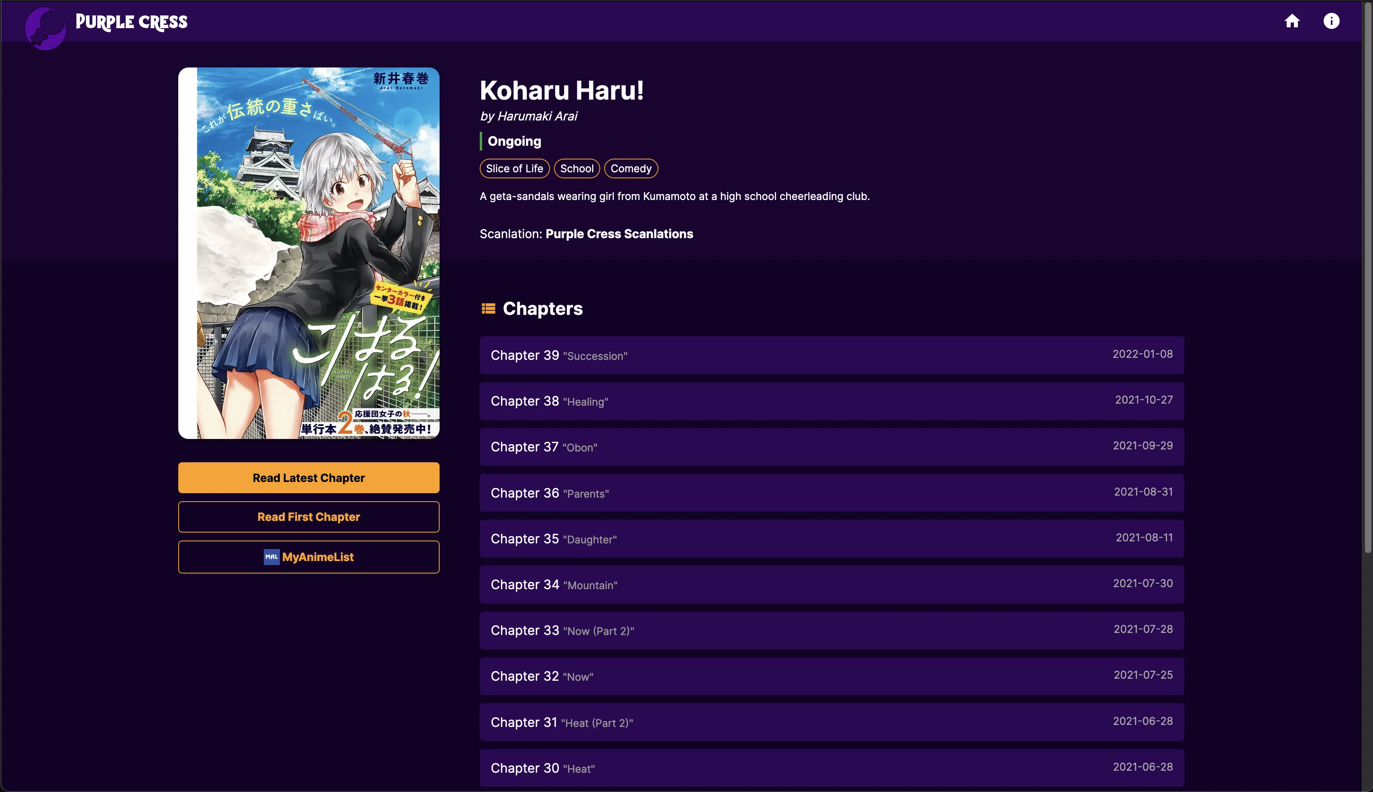Click the info icon in the top bar
1373x792 pixels.
[1332, 21]
